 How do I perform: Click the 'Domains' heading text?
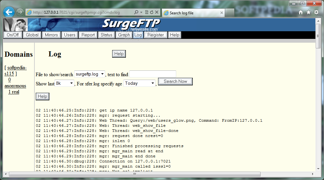[x=18, y=54]
